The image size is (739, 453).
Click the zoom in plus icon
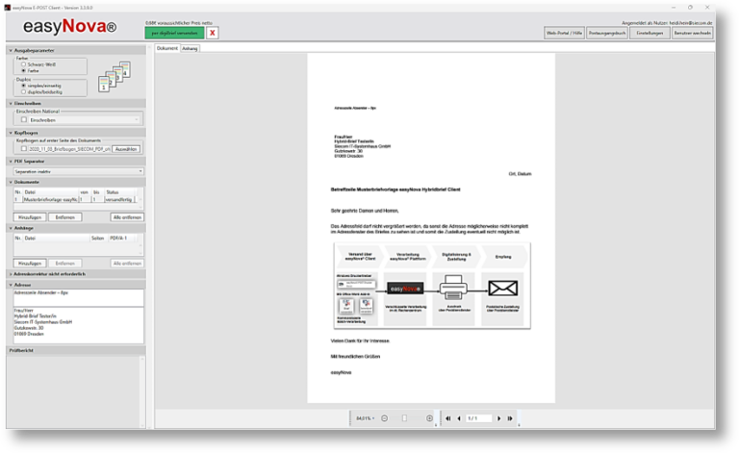[429, 418]
